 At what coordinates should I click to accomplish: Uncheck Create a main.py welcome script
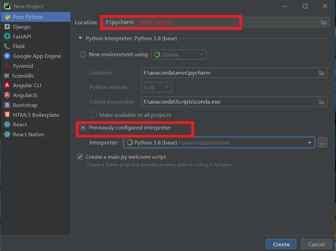(x=80, y=157)
